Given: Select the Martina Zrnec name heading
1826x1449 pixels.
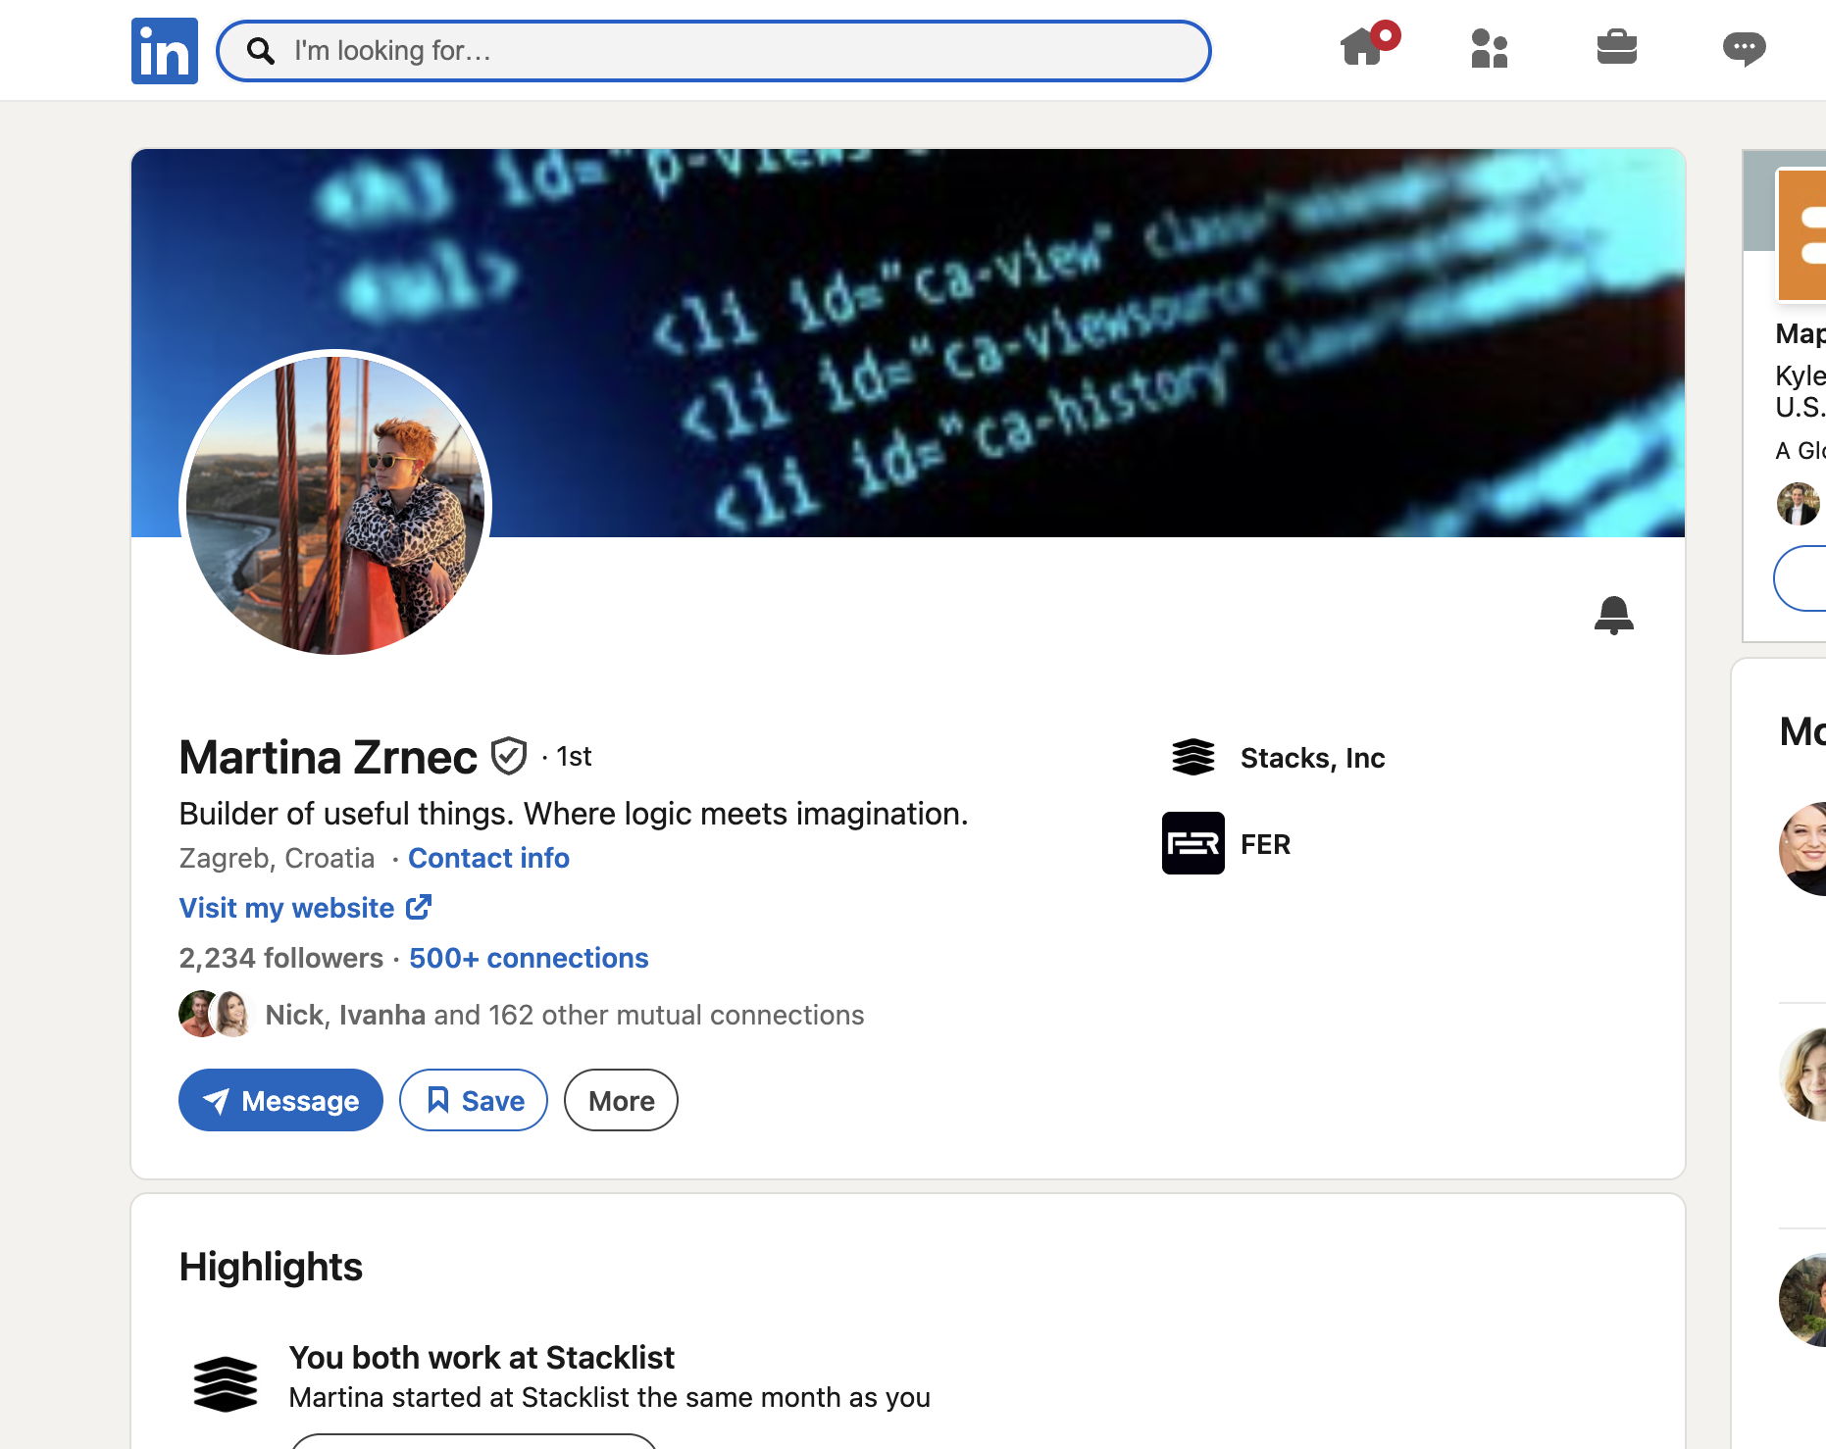Looking at the screenshot, I should 328,757.
